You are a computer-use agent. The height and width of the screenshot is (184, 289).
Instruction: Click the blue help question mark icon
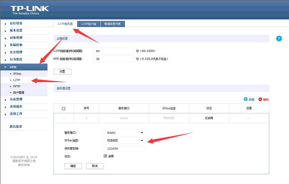[279, 38]
